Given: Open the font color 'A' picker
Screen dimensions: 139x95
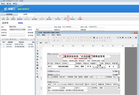Looking at the screenshot, I should [x=64, y=38].
